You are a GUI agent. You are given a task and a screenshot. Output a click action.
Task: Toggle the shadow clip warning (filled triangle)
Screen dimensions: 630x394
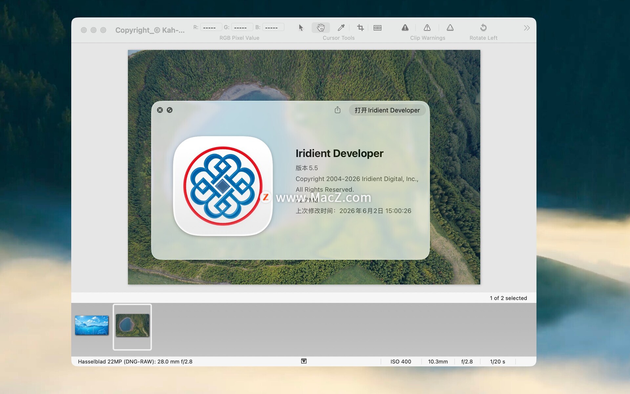(405, 28)
